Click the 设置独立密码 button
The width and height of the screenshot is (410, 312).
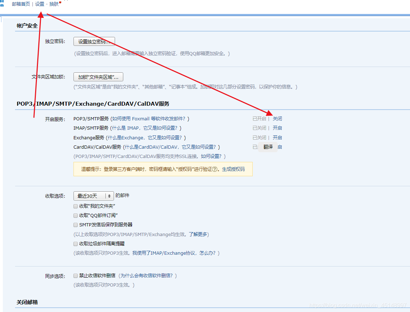pyautogui.click(x=94, y=41)
